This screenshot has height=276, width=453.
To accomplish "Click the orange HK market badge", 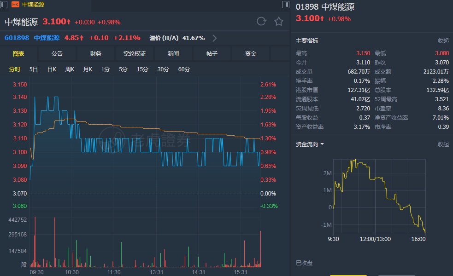I will click(15, 4).
